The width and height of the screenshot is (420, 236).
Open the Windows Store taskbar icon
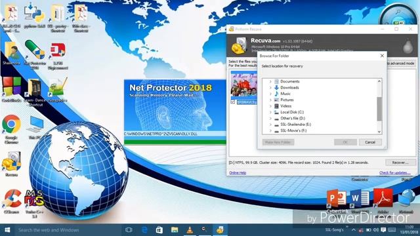point(159,230)
